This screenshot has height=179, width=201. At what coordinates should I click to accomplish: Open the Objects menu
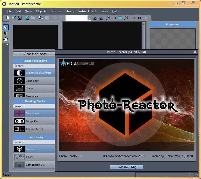pos(41,11)
